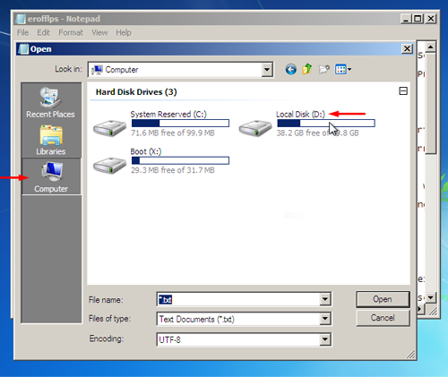Click the Notepad title bar icon
The width and height of the screenshot is (448, 377).
click(x=21, y=19)
